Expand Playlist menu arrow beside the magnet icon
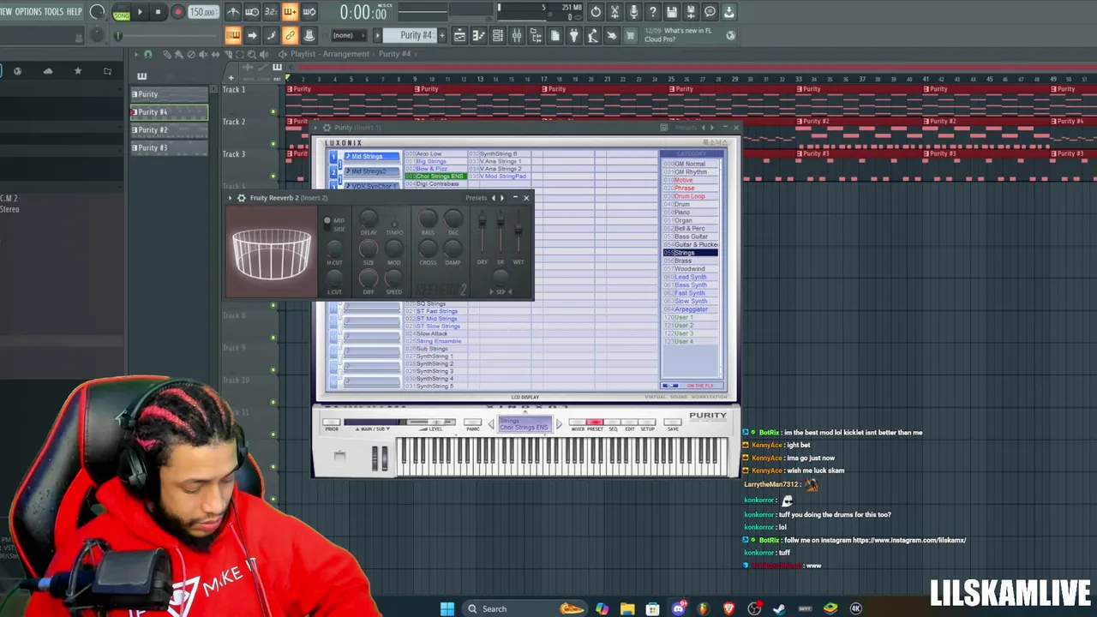Screen dimensions: 1097x617 tap(135, 54)
